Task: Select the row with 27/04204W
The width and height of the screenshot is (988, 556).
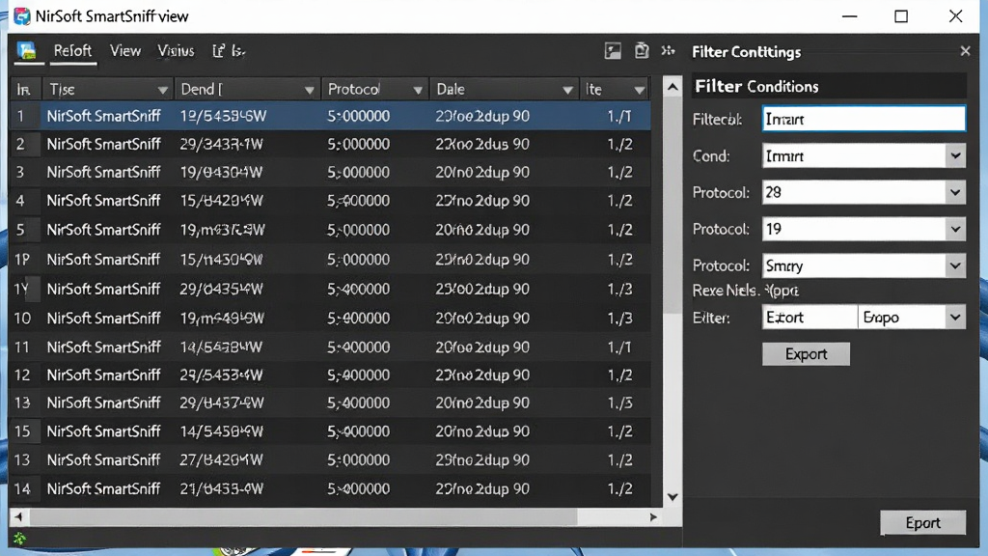Action: (330, 460)
